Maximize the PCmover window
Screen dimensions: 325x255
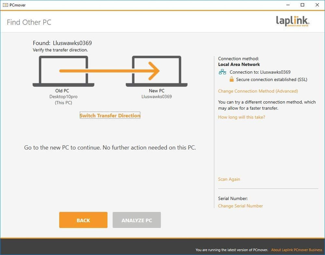point(302,5)
